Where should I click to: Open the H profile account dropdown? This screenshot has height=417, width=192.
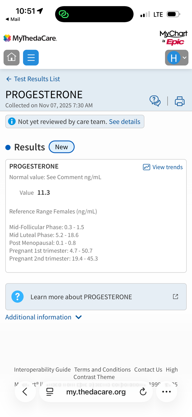pyautogui.click(x=177, y=58)
